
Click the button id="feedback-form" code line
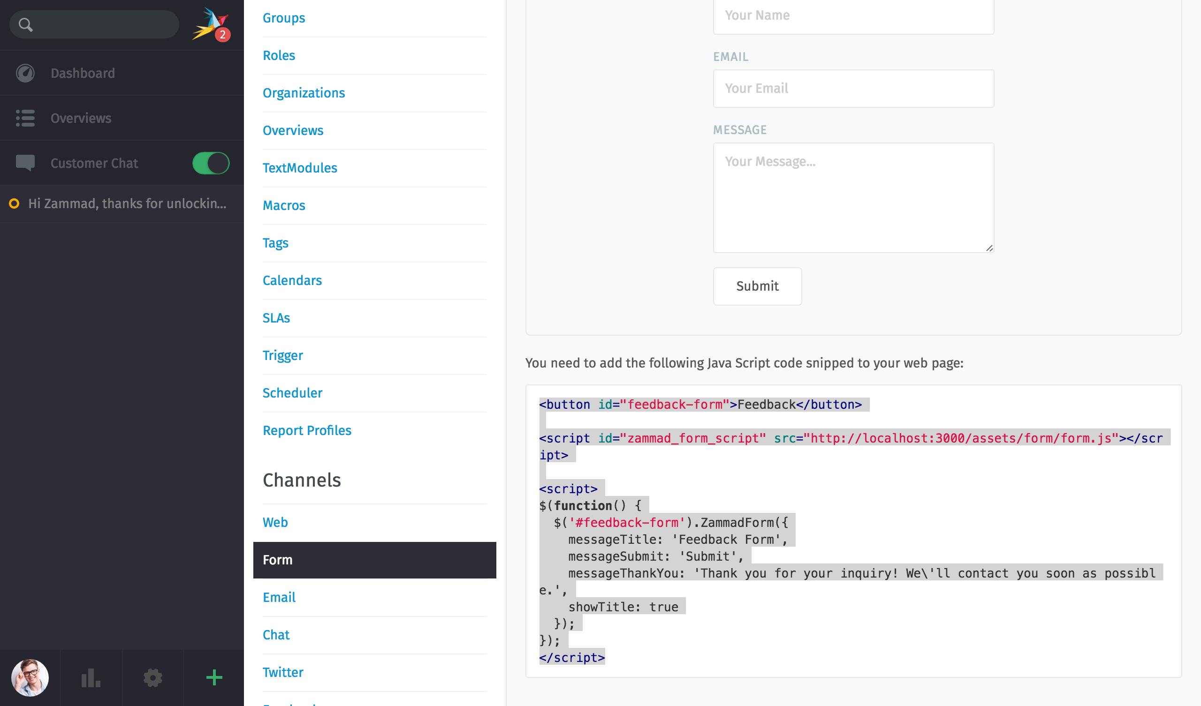click(700, 405)
